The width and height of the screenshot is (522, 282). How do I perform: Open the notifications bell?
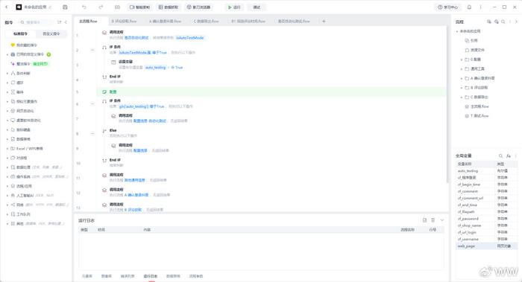click(x=469, y=7)
